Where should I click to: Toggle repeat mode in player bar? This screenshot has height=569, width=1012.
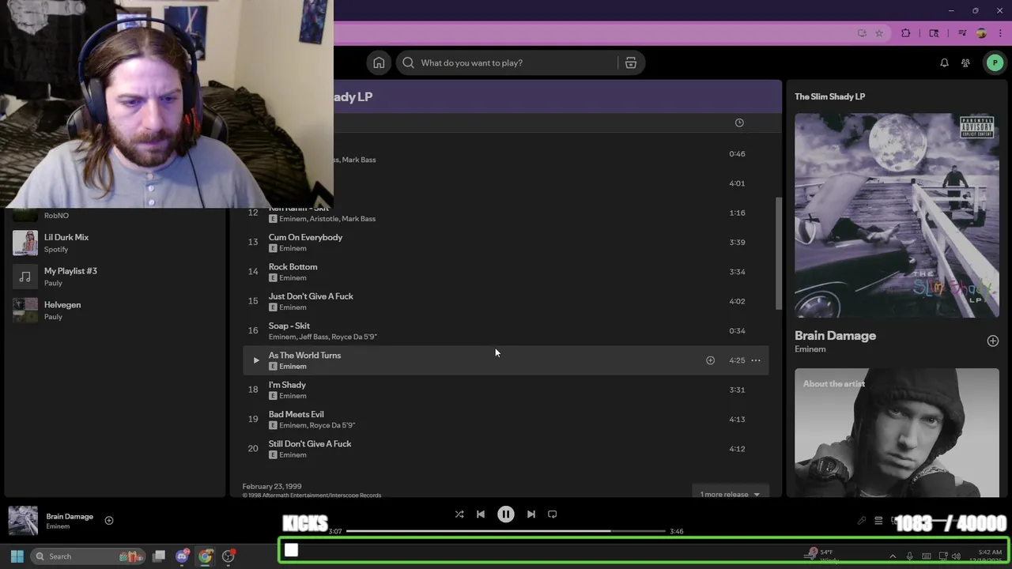coord(553,514)
